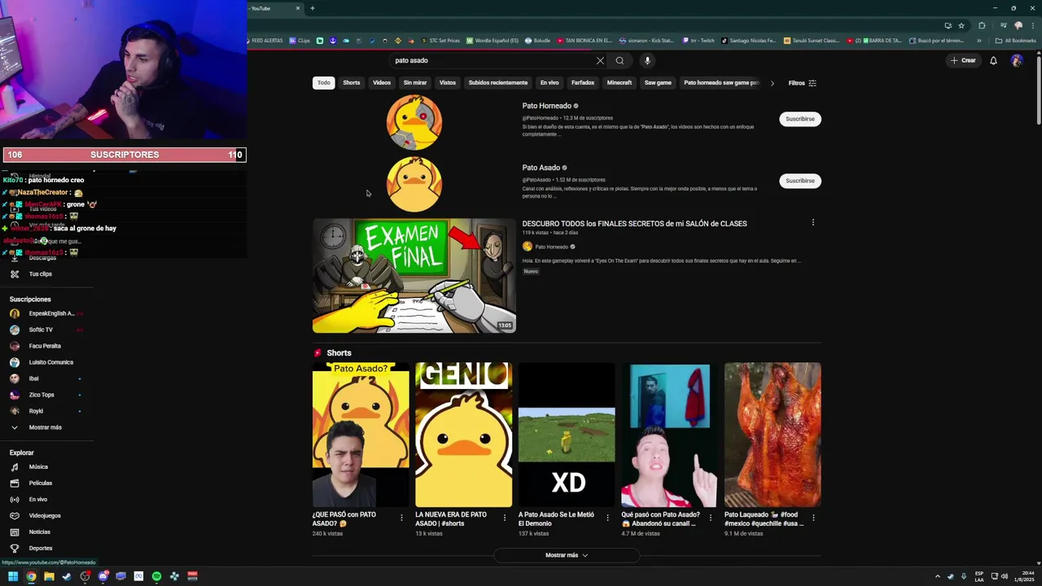Screen dimensions: 1042x586
Task: Open Softic TV subscription in sidebar
Action: click(x=41, y=330)
